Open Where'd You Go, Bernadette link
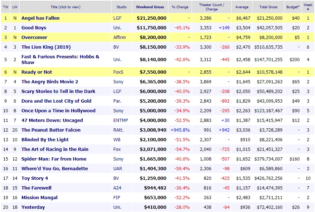This screenshot has height=212, width=315. tap(55, 168)
